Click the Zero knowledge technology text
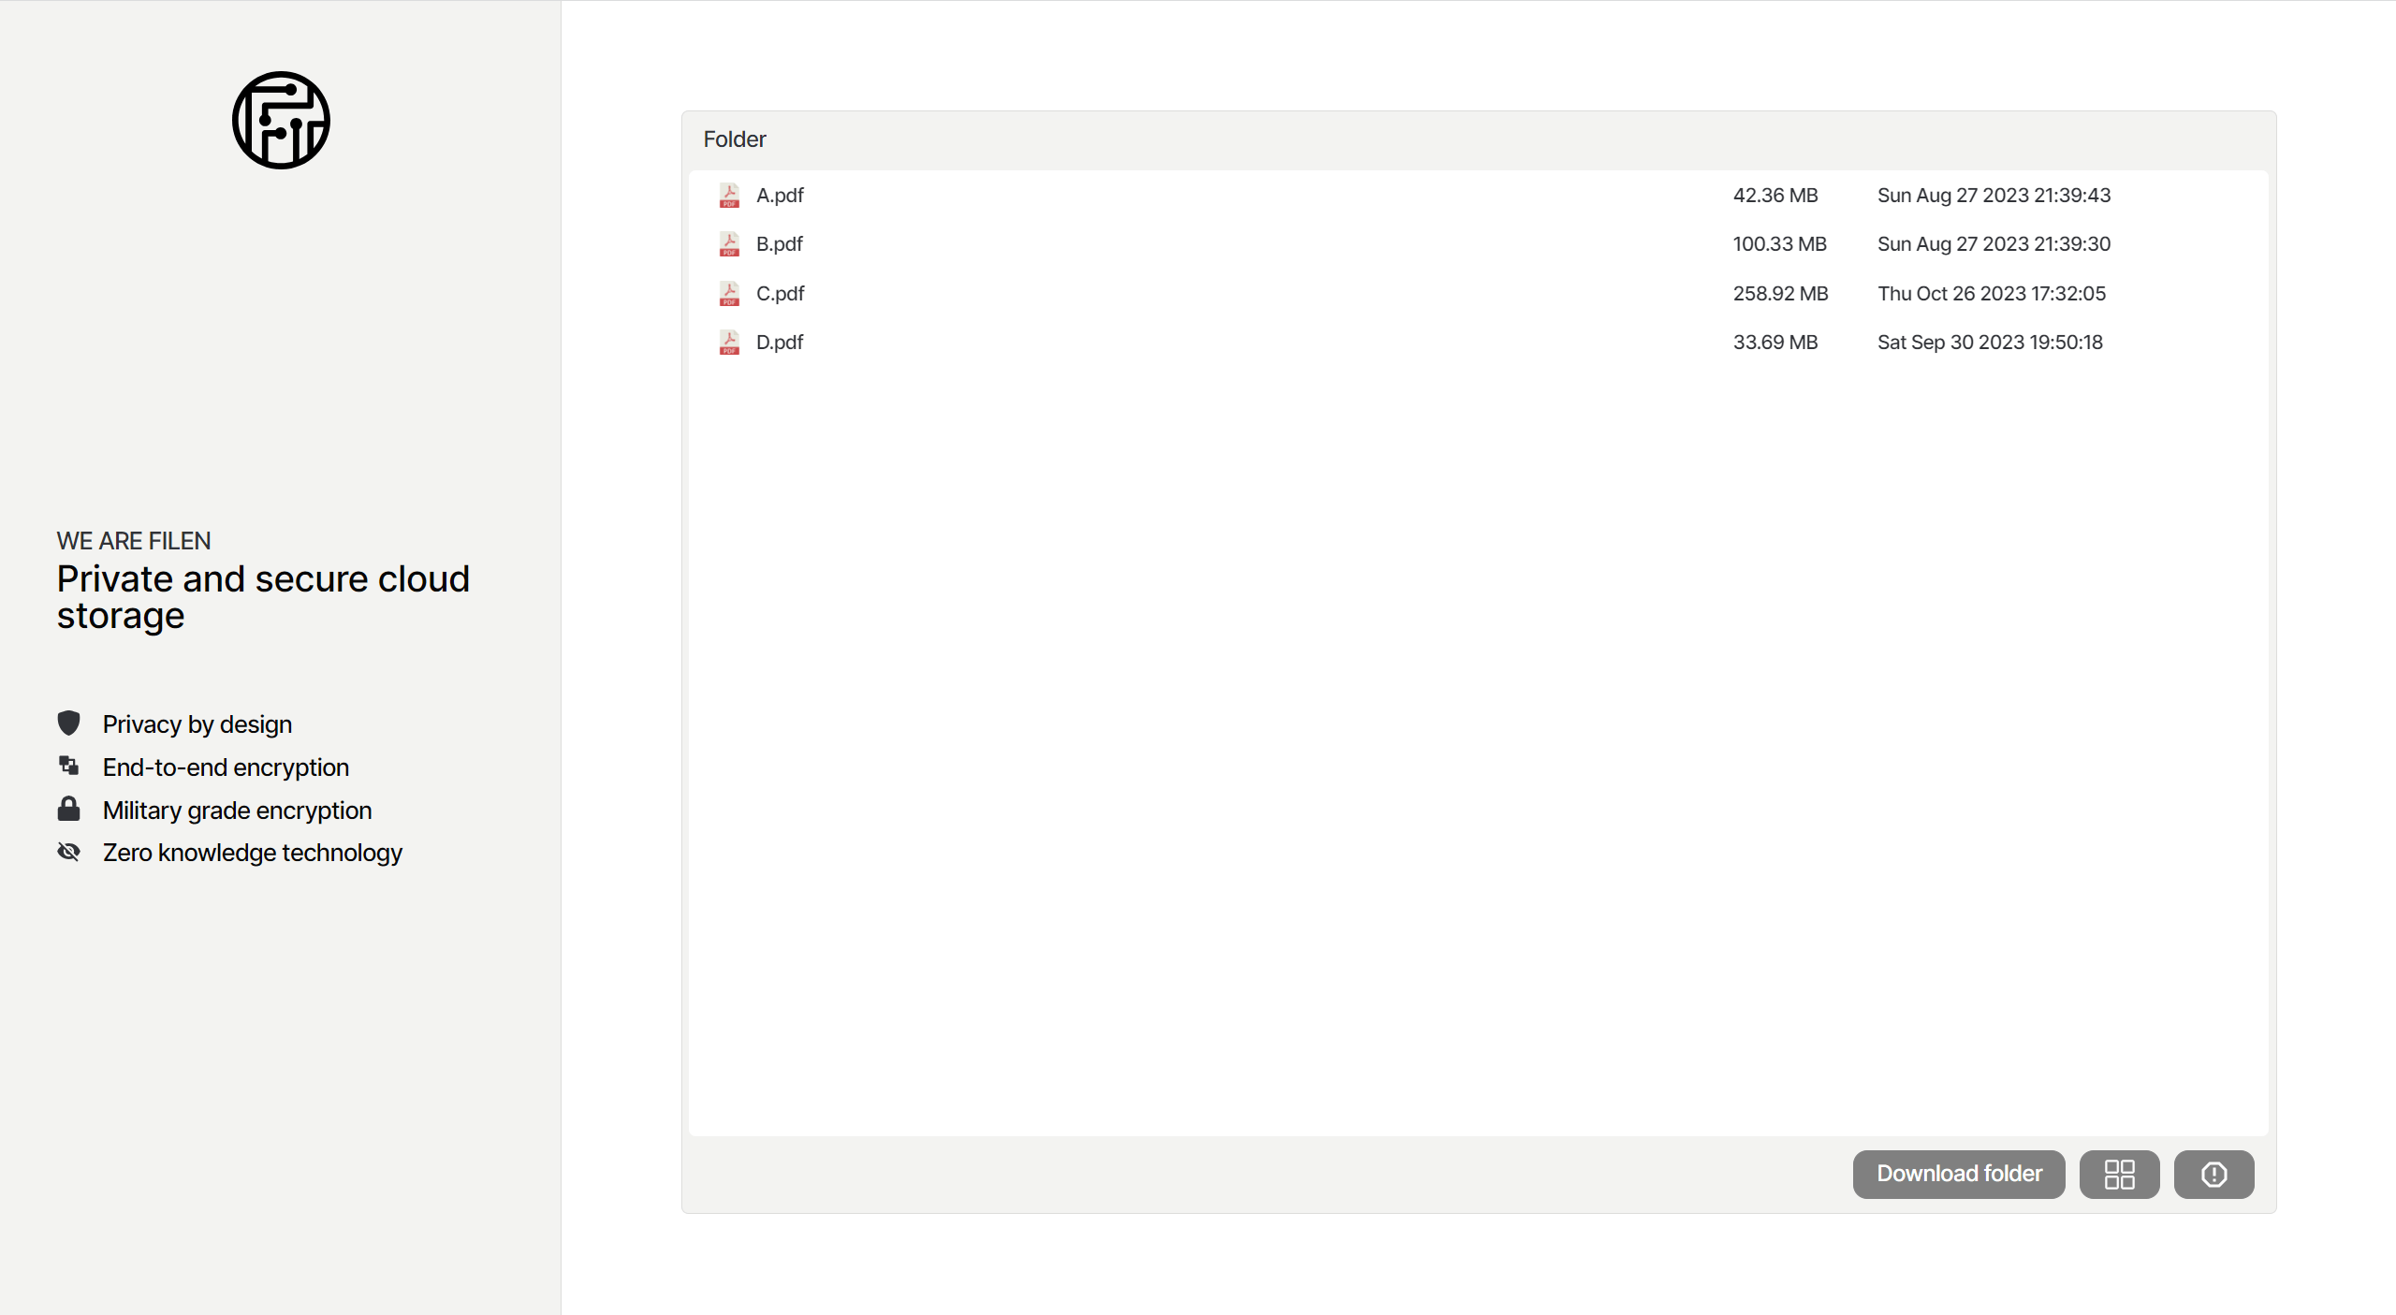The height and width of the screenshot is (1315, 2396). (x=253, y=852)
